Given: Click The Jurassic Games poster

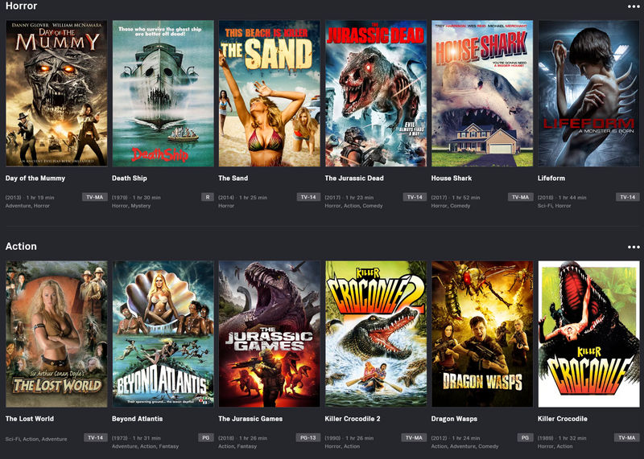Looking at the screenshot, I should pyautogui.click(x=270, y=334).
